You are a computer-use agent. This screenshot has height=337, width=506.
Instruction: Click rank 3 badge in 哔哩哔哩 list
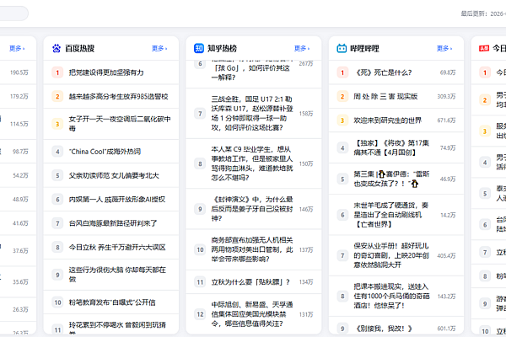(x=342, y=120)
